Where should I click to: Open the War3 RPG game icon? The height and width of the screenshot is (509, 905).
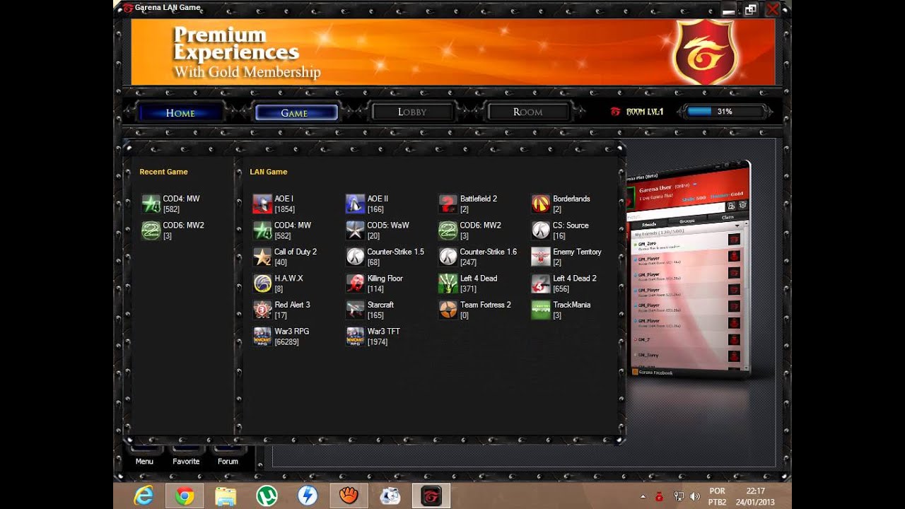coord(262,337)
